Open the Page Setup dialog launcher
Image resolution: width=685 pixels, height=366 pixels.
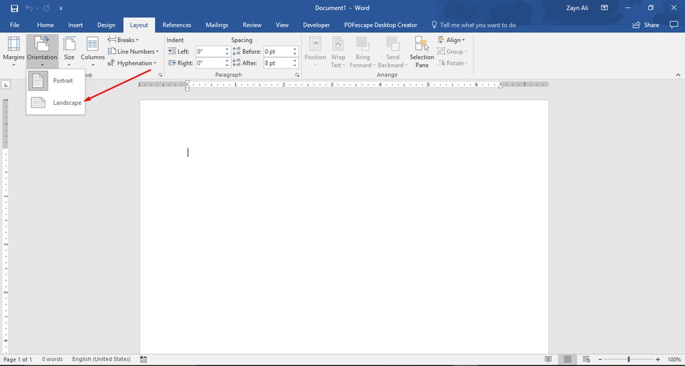tap(161, 75)
